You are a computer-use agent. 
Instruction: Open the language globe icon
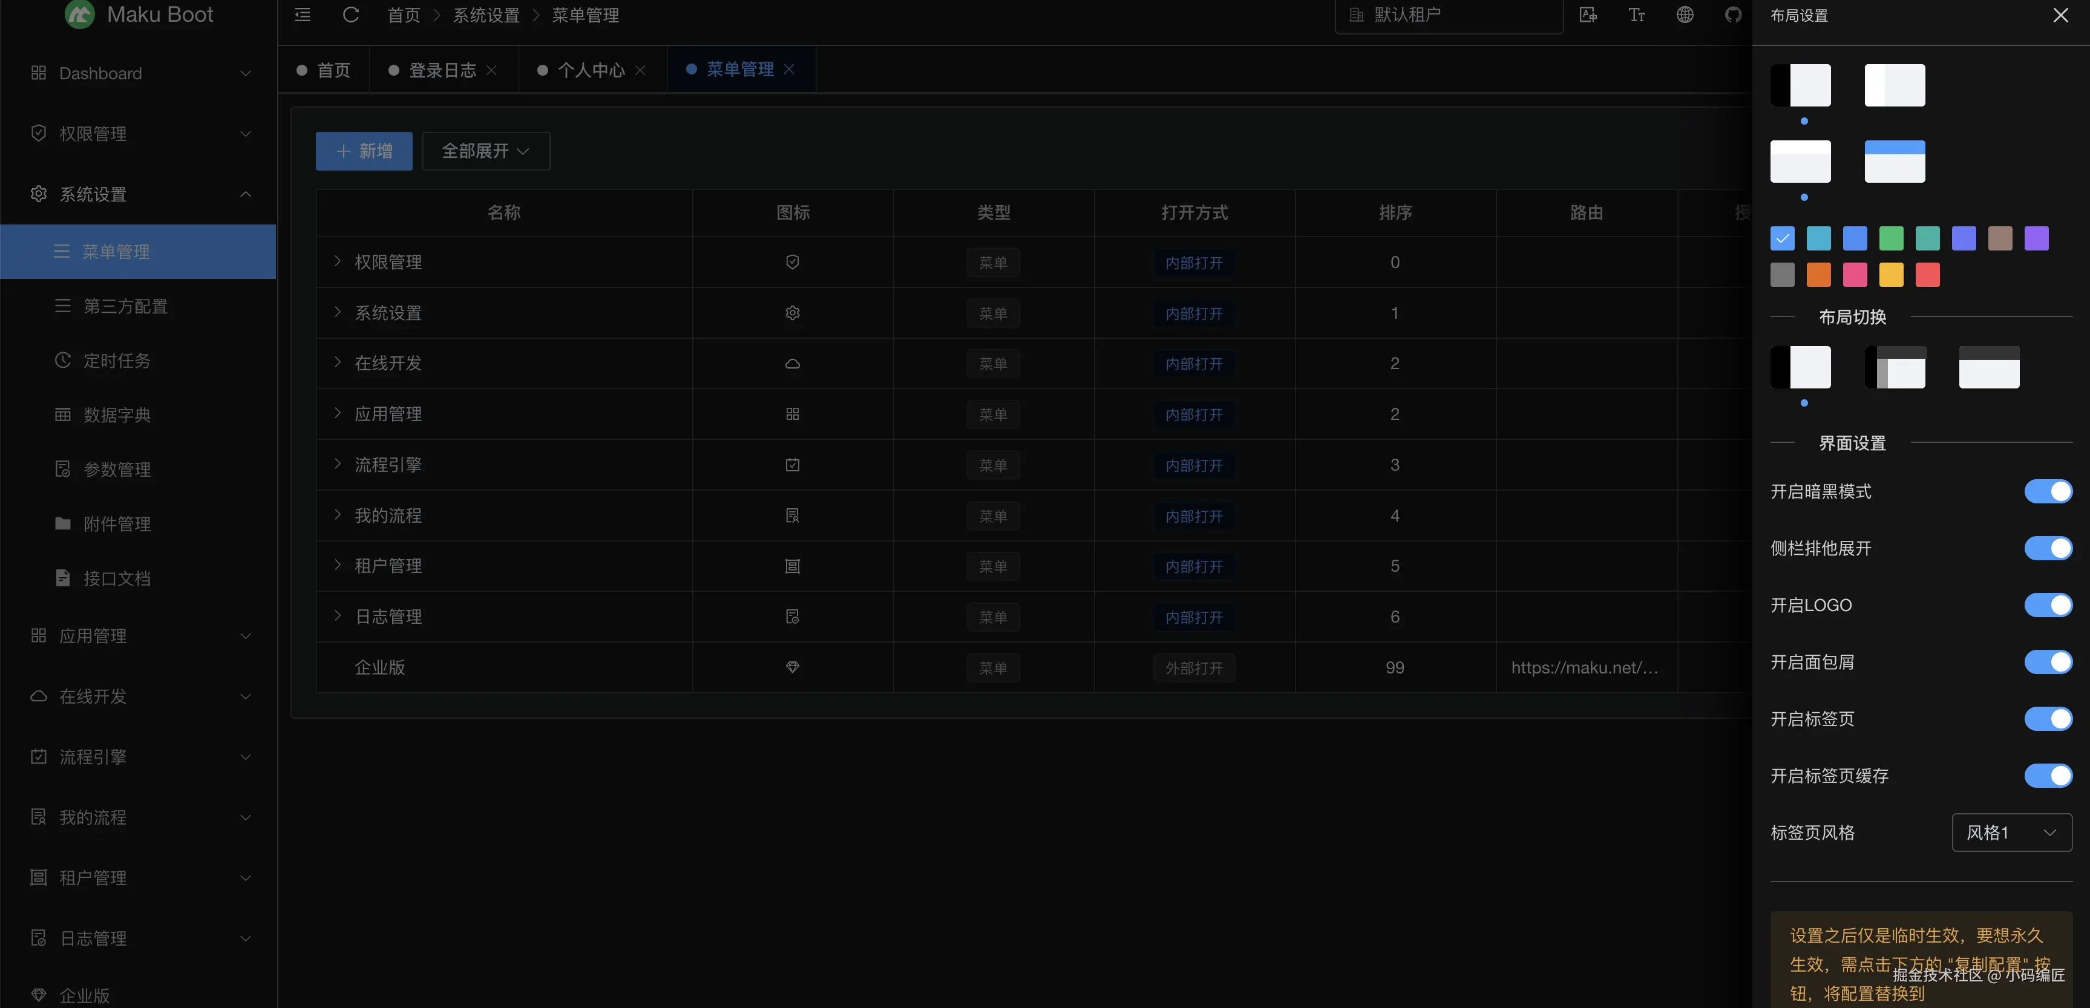tap(1685, 15)
